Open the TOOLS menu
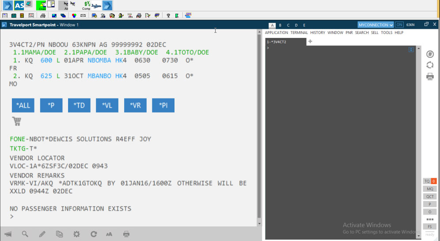Image resolution: width=440 pixels, height=241 pixels. pyautogui.click(x=387, y=33)
